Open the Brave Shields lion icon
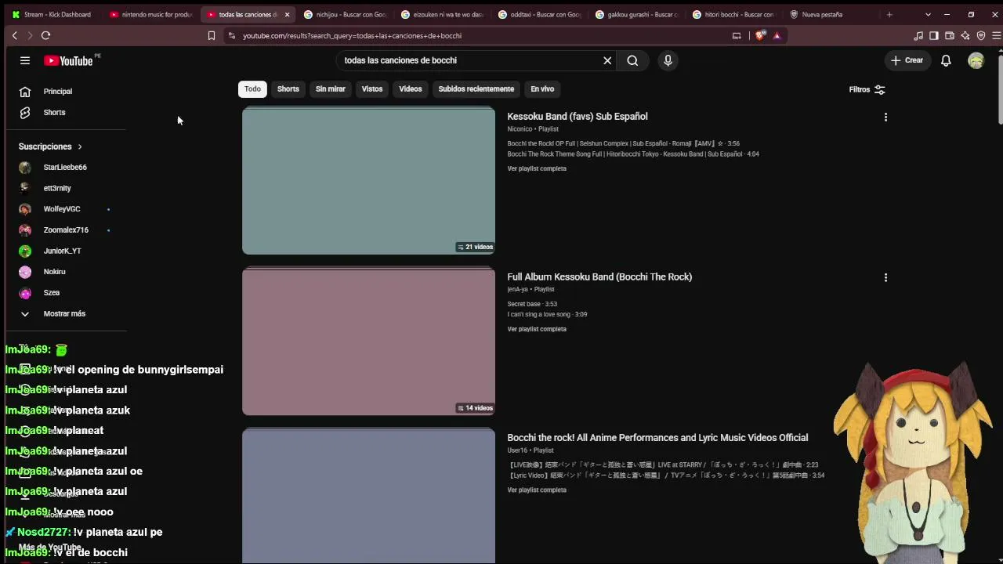 click(759, 35)
